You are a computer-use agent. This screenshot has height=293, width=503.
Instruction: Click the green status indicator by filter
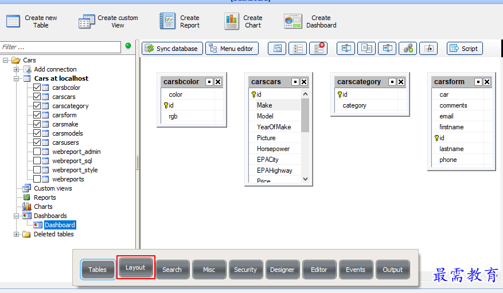click(128, 46)
